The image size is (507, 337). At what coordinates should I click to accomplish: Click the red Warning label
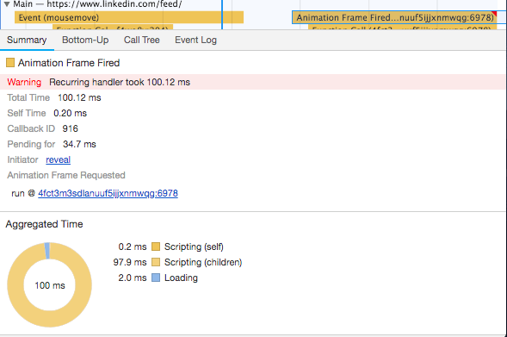[24, 82]
